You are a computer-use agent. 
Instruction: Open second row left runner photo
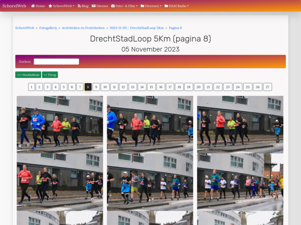click(x=60, y=182)
